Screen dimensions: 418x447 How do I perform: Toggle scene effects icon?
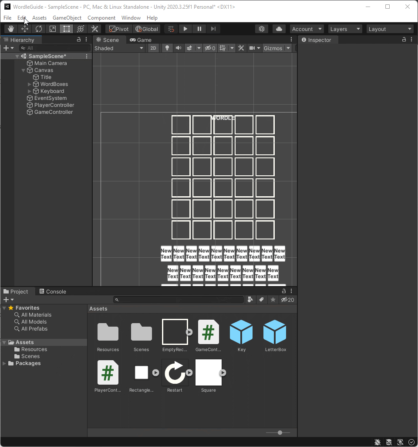189,48
